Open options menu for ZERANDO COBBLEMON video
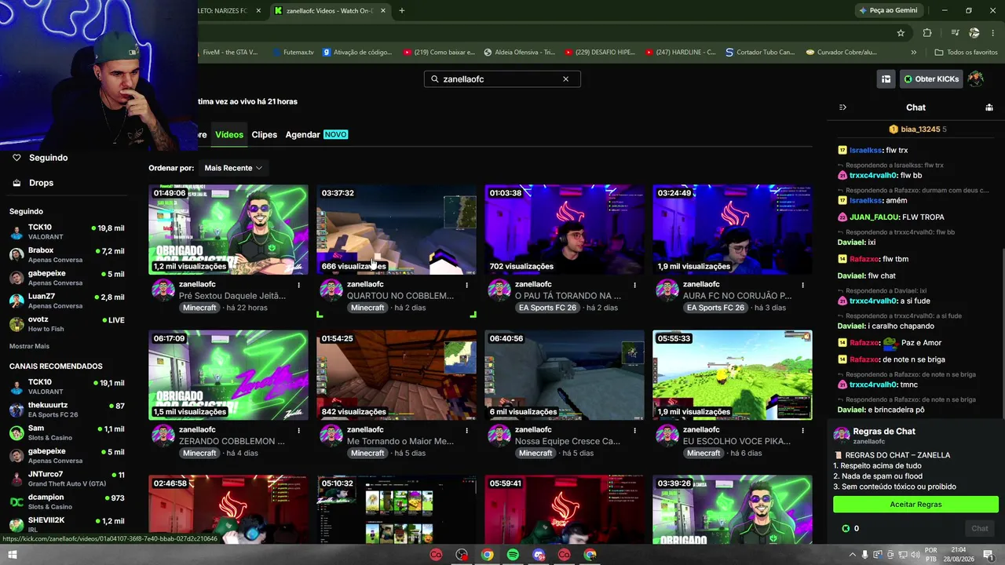The height and width of the screenshot is (565, 1005). 299,430
